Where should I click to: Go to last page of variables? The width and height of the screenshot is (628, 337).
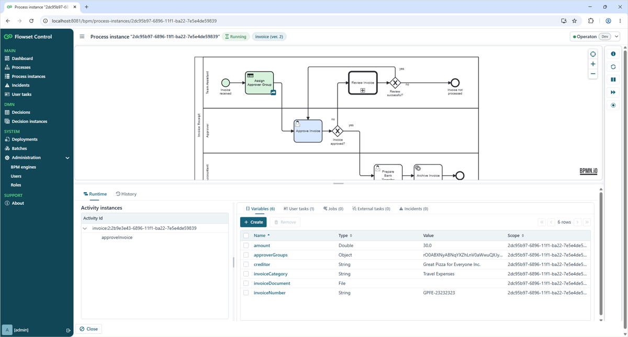pyautogui.click(x=587, y=222)
